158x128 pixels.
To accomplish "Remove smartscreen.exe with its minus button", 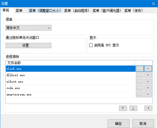I will [x=148, y=94].
